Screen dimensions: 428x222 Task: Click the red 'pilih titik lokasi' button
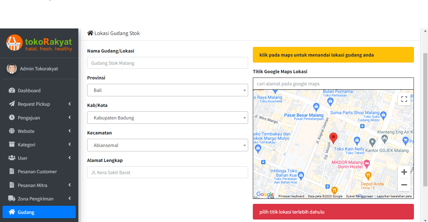point(333,212)
